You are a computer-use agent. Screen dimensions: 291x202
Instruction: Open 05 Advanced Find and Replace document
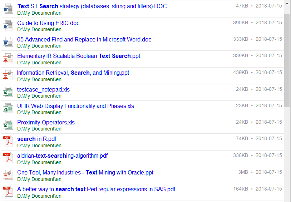tap(84, 39)
